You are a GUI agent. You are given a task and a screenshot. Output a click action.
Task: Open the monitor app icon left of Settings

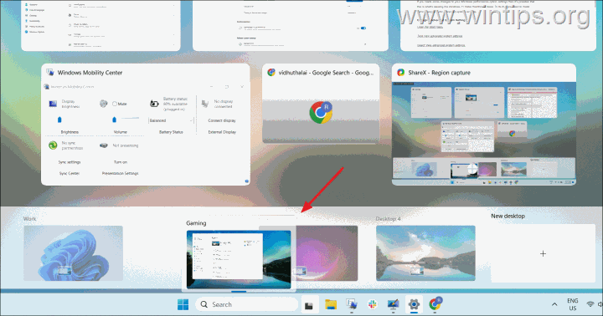[393, 304]
